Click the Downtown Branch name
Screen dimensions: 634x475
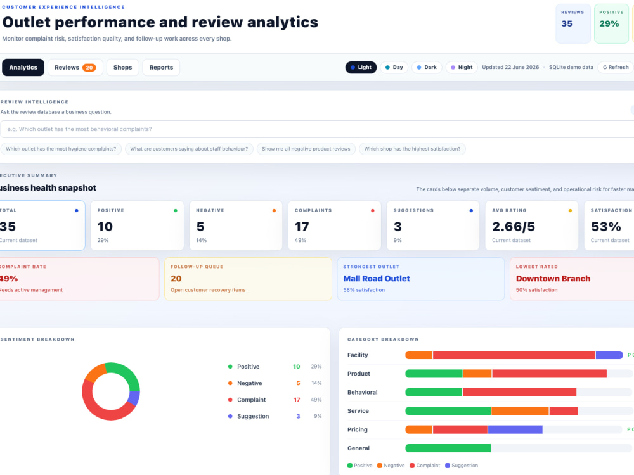(553, 278)
